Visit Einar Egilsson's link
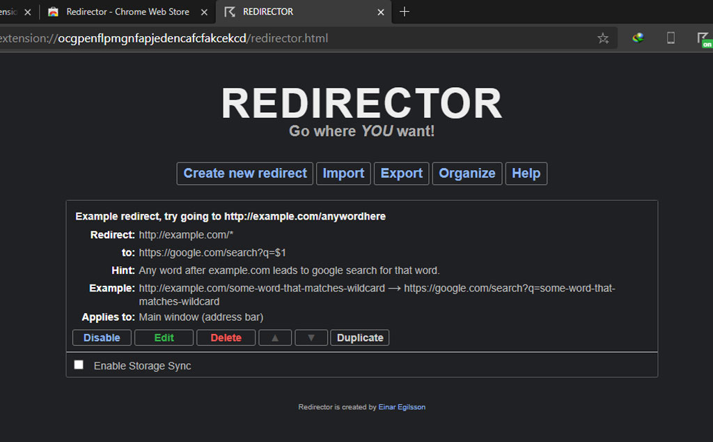713x442 pixels. (x=402, y=406)
